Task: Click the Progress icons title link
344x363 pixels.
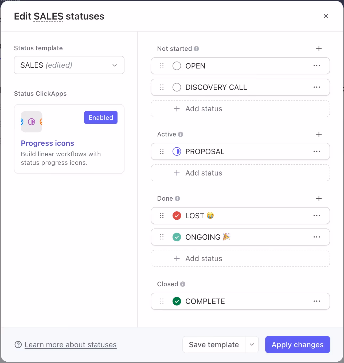Action: 48,143
